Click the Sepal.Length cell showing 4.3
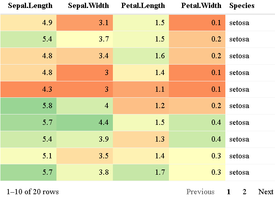 coord(28,89)
